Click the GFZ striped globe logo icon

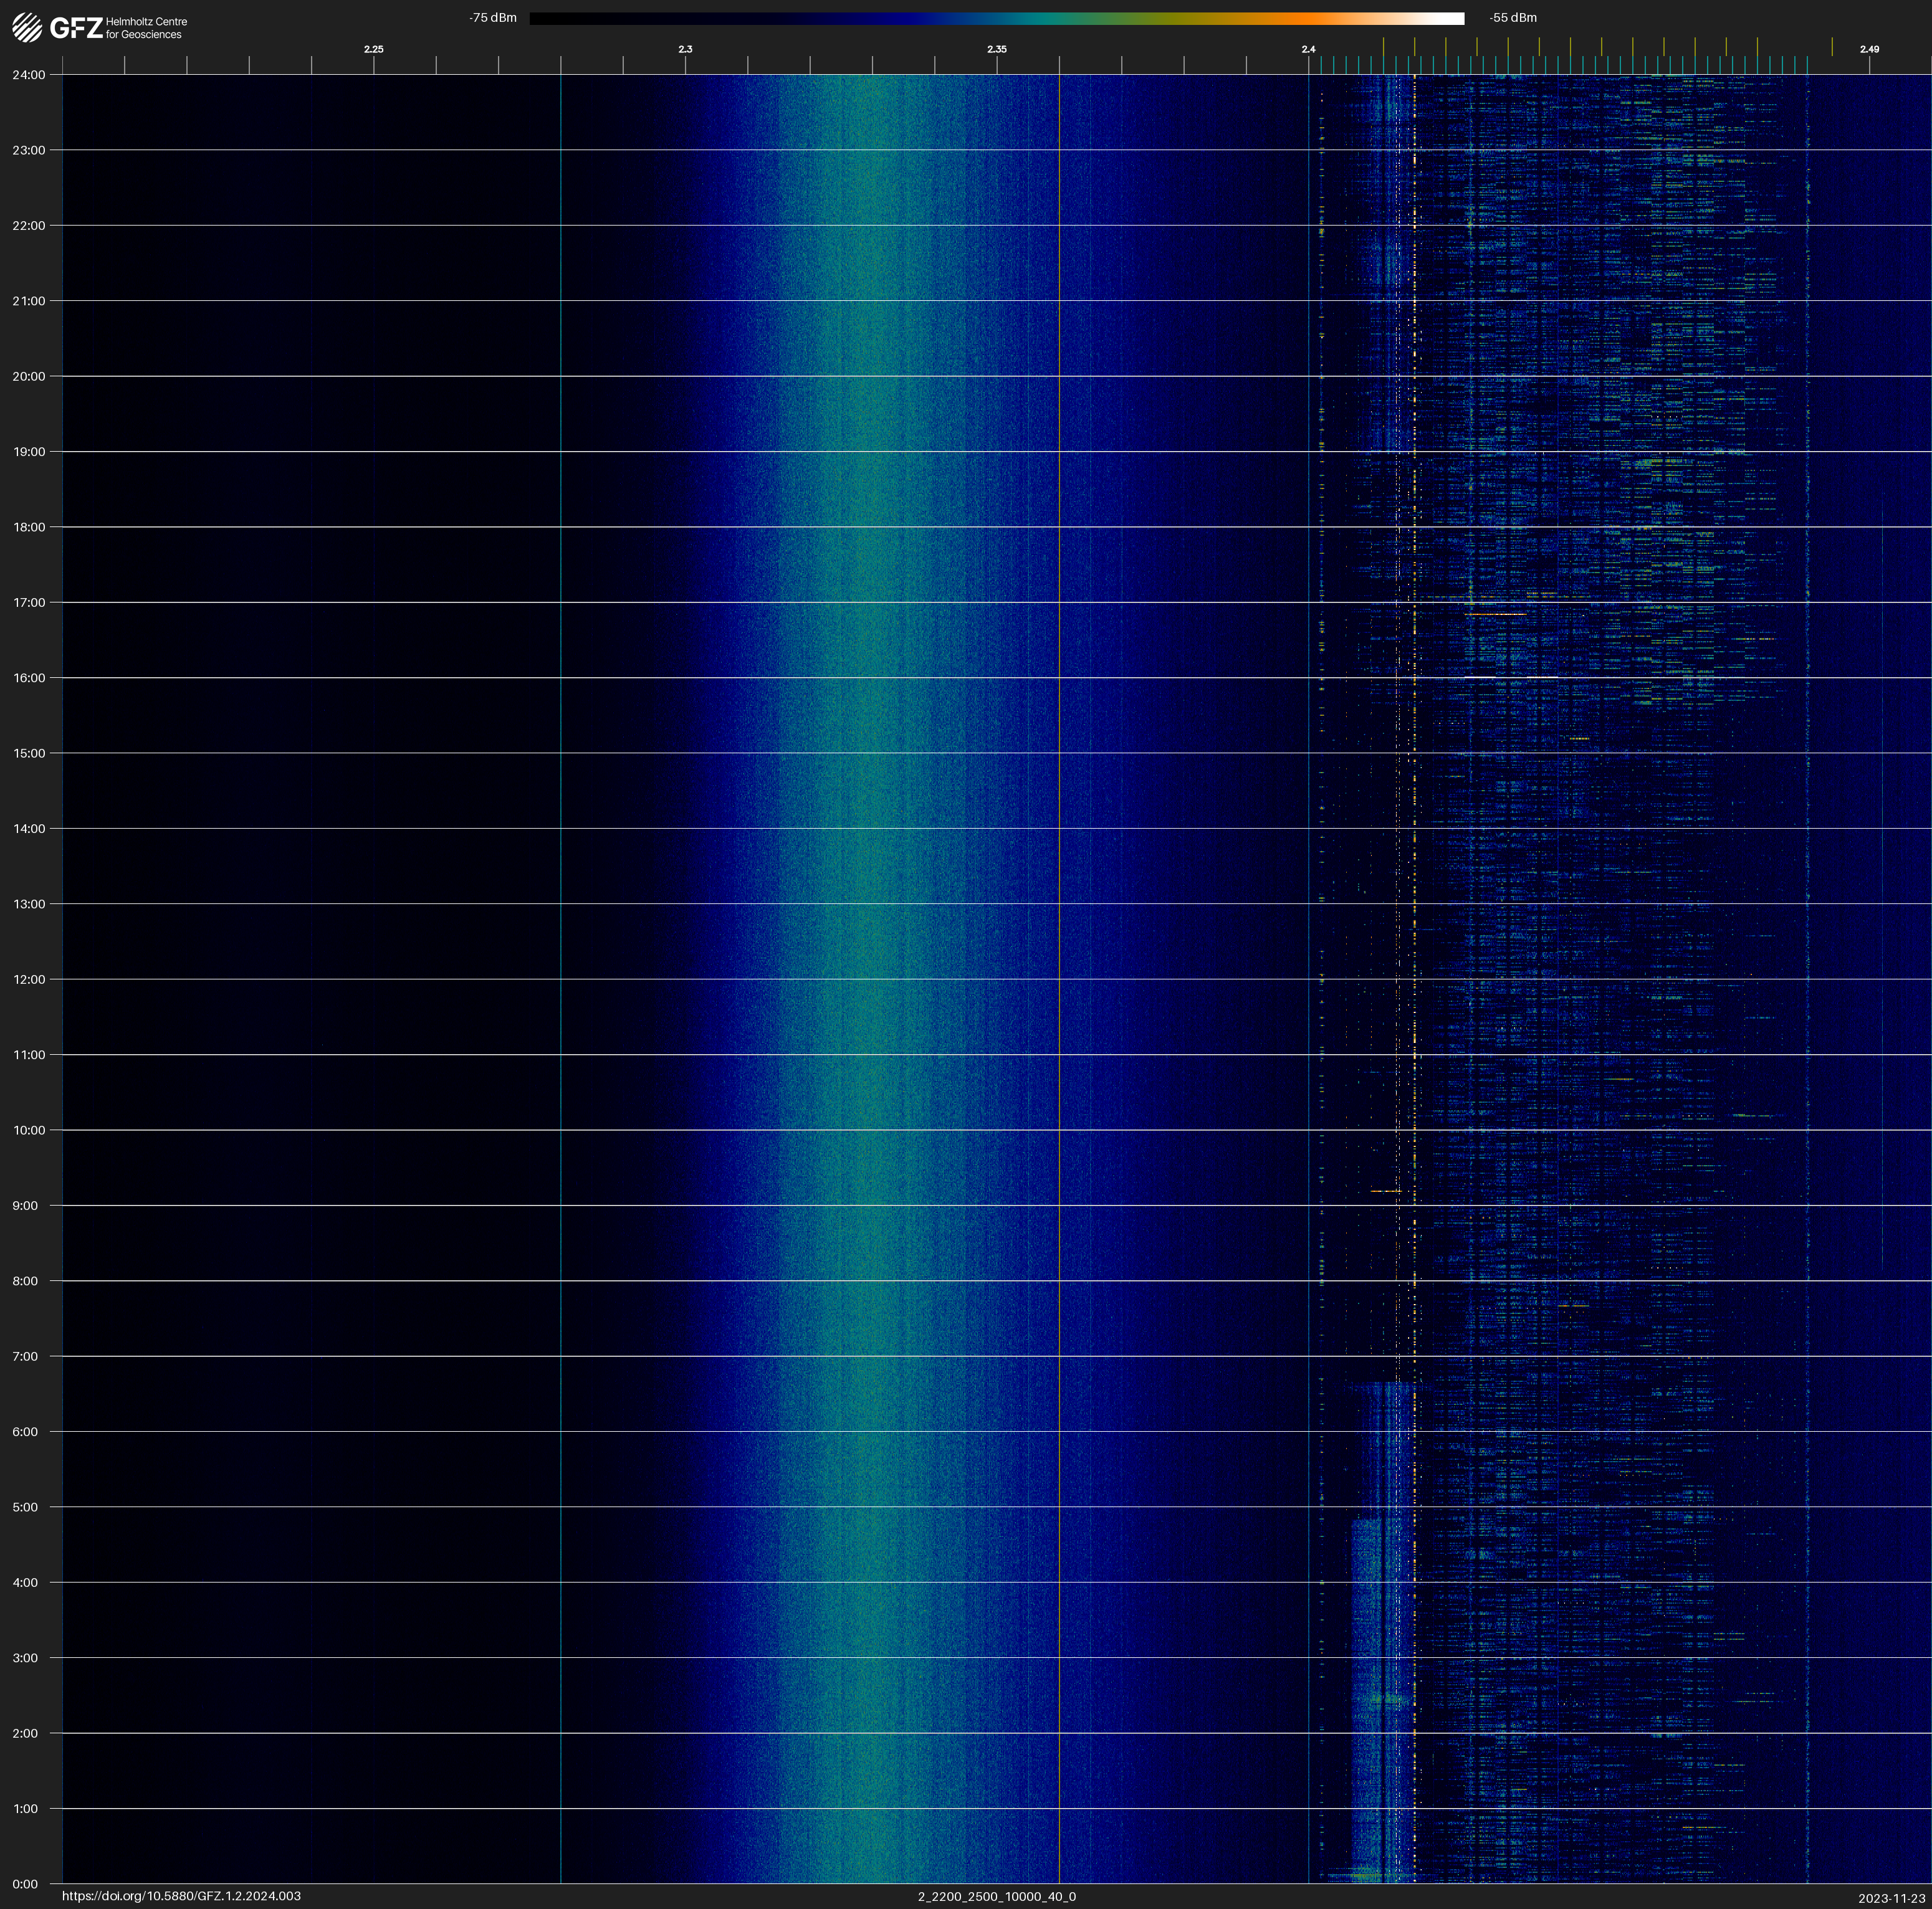[x=27, y=28]
